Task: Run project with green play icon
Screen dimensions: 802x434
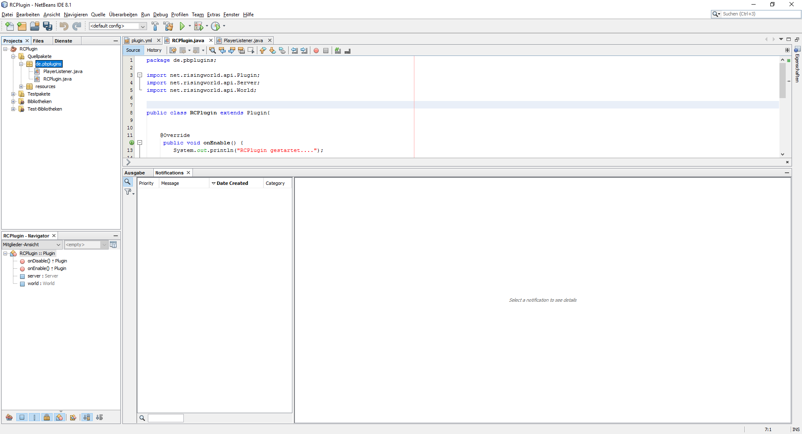Action: point(182,26)
